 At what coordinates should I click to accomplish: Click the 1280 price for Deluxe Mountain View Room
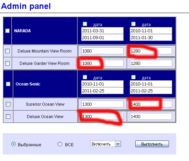click(x=151, y=51)
